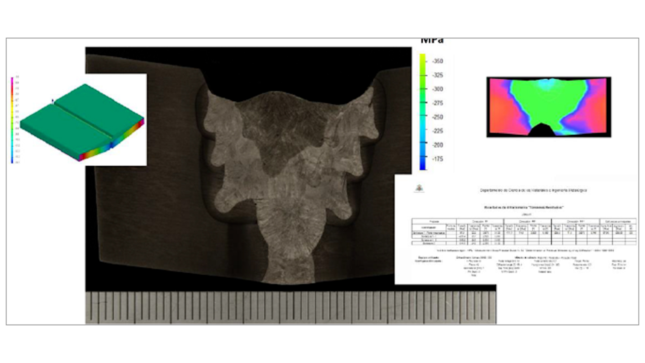Click the -275 value on the MPa legend
This screenshot has height=363, width=645.
tap(437, 103)
